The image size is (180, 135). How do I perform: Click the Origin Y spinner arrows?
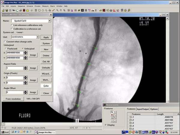click(25, 83)
